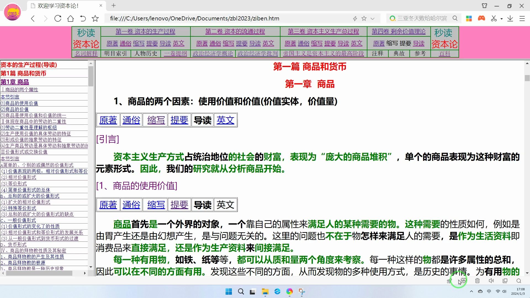Click the 通俗 reading icon
Image resolution: width=530 pixels, height=298 pixels.
point(131,120)
